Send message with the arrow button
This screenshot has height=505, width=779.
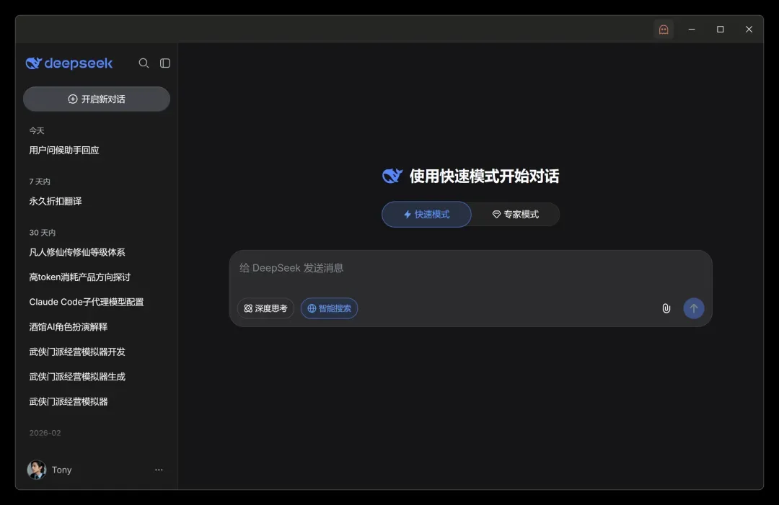[694, 308]
